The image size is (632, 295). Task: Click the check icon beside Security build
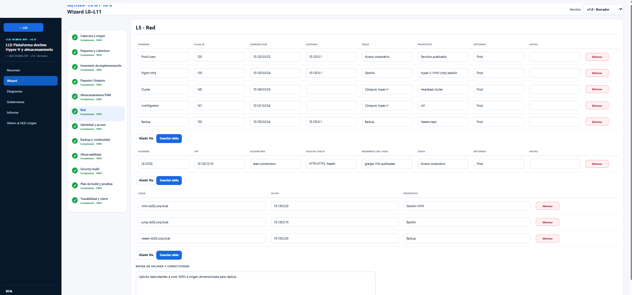coord(75,170)
